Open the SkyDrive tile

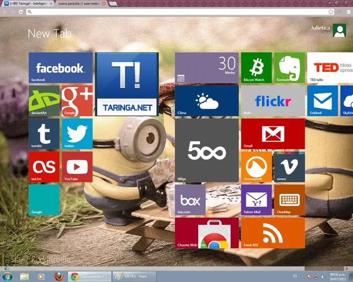tap(346, 101)
